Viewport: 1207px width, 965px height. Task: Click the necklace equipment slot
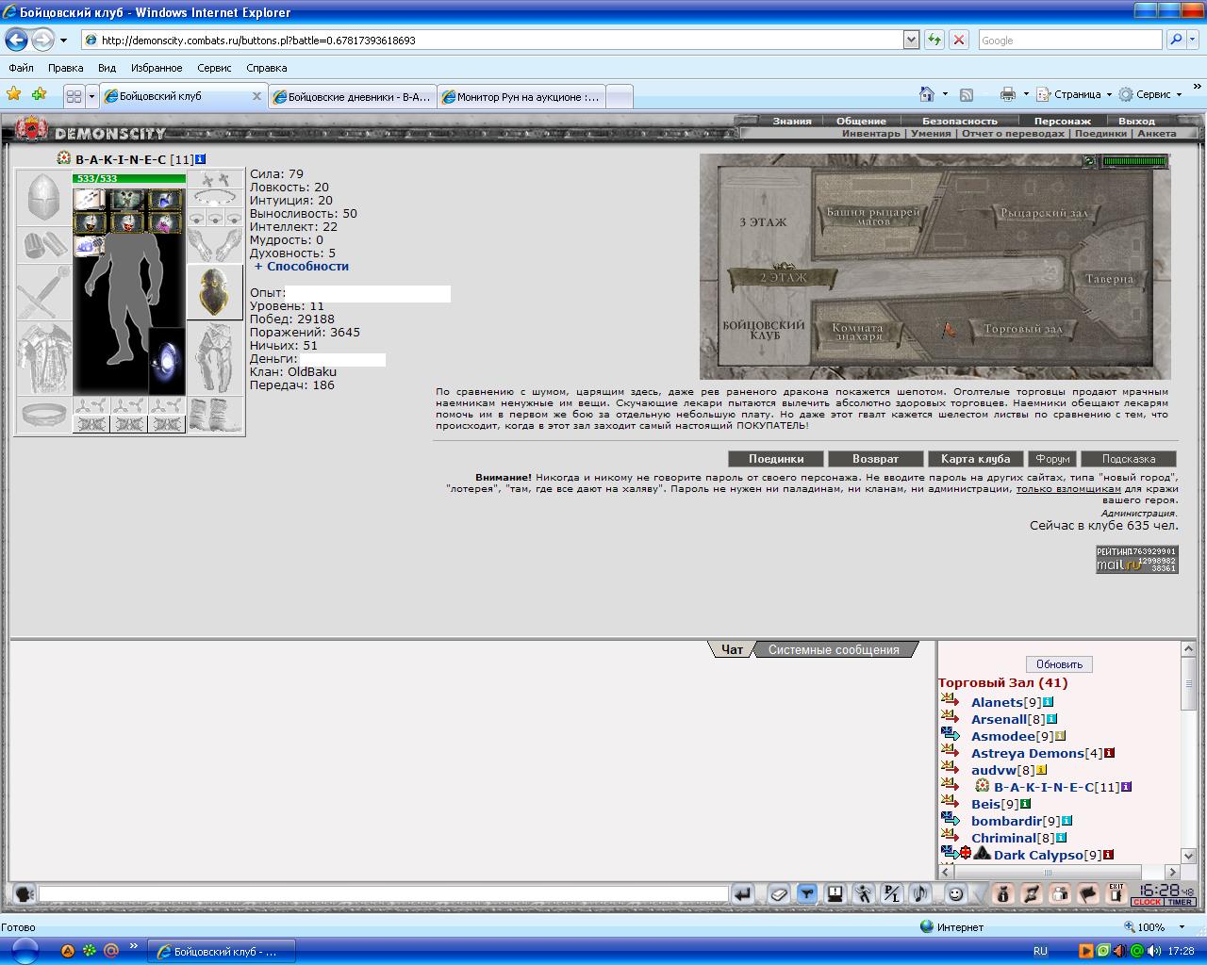click(215, 198)
